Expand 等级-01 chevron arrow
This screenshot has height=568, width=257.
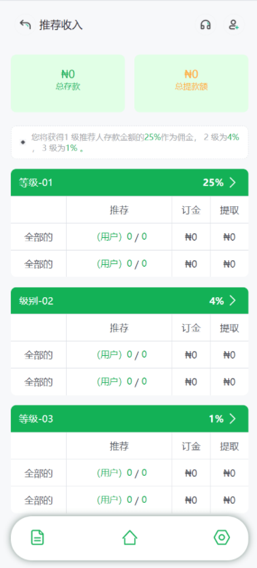[233, 183]
